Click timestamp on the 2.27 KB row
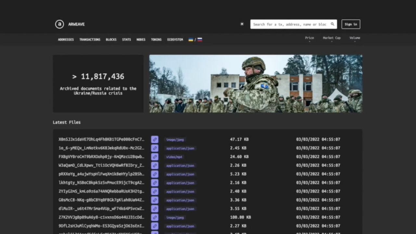Image resolution: width=416 pixels, height=234 pixels. [x=318, y=226]
